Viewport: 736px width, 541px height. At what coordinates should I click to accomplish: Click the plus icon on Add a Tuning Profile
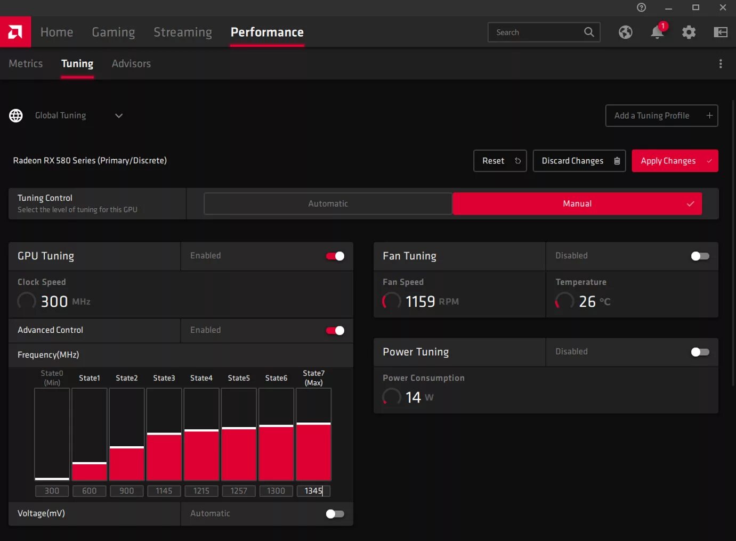[709, 116]
